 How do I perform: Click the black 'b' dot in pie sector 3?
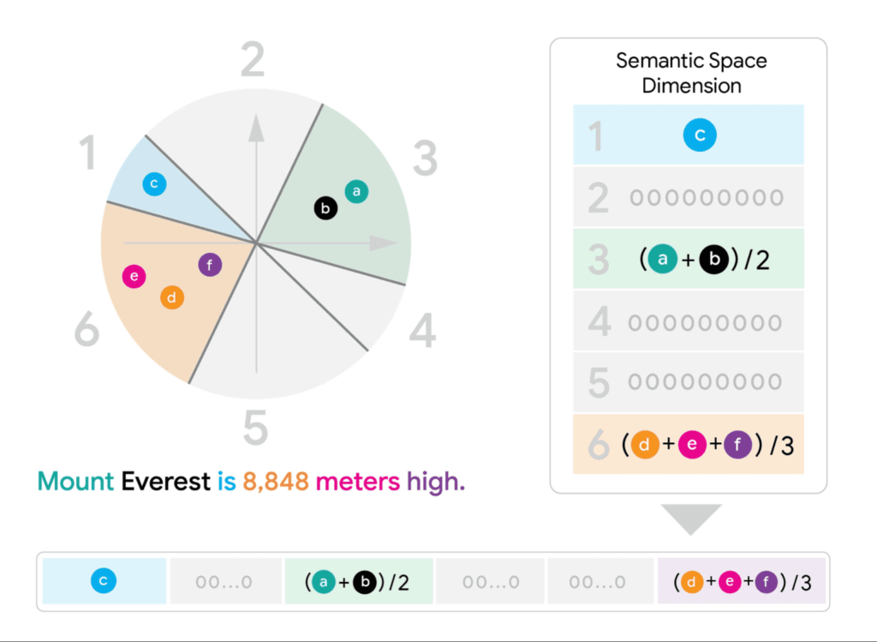[x=325, y=208]
